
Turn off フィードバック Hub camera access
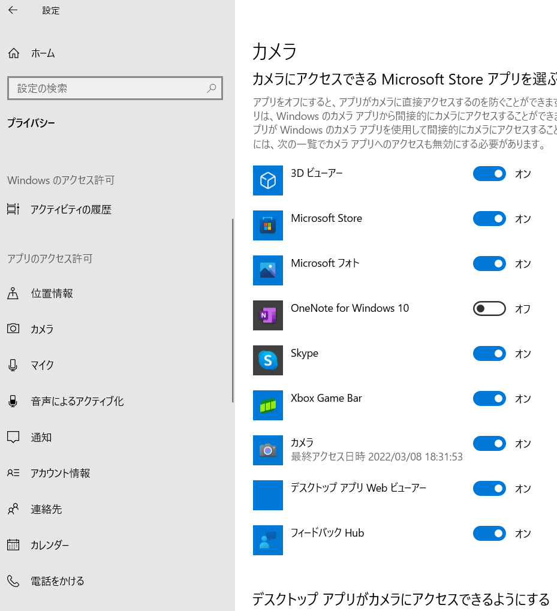pos(490,534)
